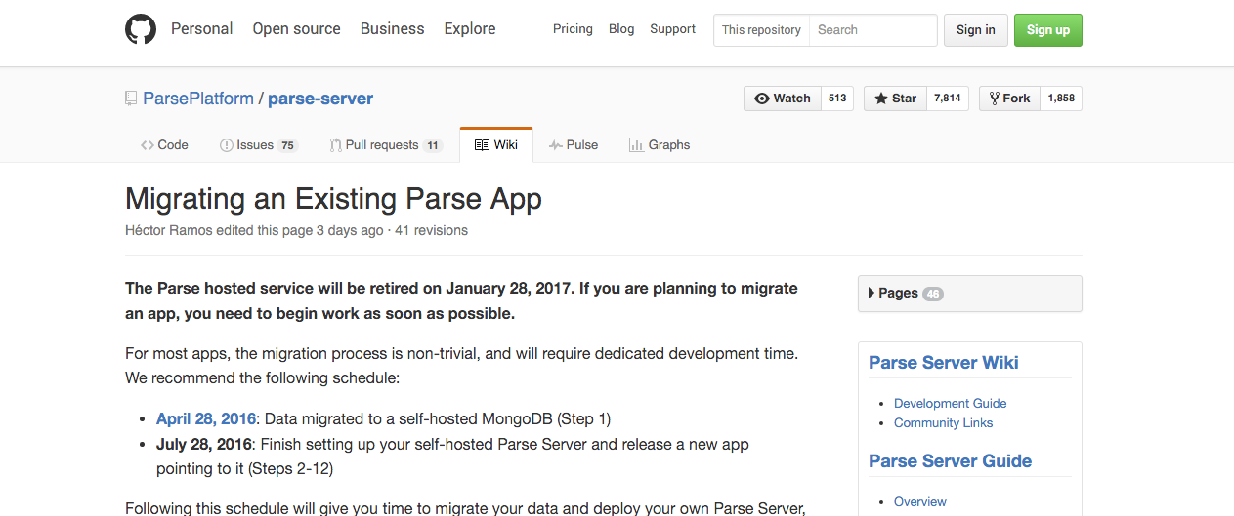
Task: Go to the Blog page
Action: [621, 29]
